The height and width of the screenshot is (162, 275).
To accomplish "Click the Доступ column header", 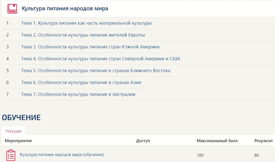I will click(143, 141).
